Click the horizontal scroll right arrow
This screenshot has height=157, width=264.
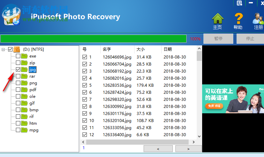pyautogui.click(x=194, y=142)
